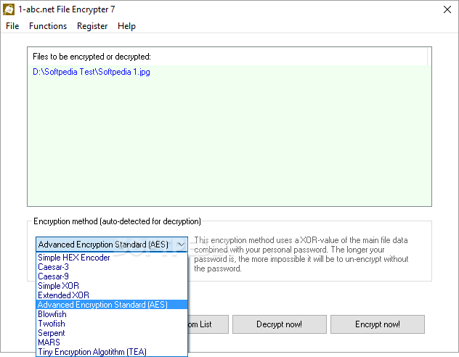Open the Functions menu
This screenshot has width=459, height=357.
[48, 26]
